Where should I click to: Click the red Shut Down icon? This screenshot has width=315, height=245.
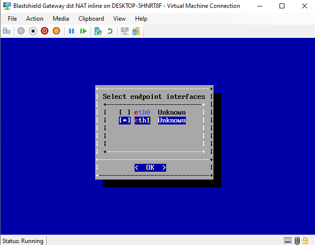44,31
